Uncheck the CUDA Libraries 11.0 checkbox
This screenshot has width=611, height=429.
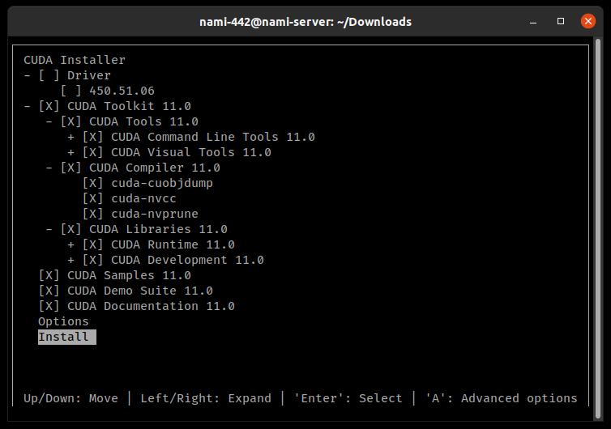click(x=71, y=229)
